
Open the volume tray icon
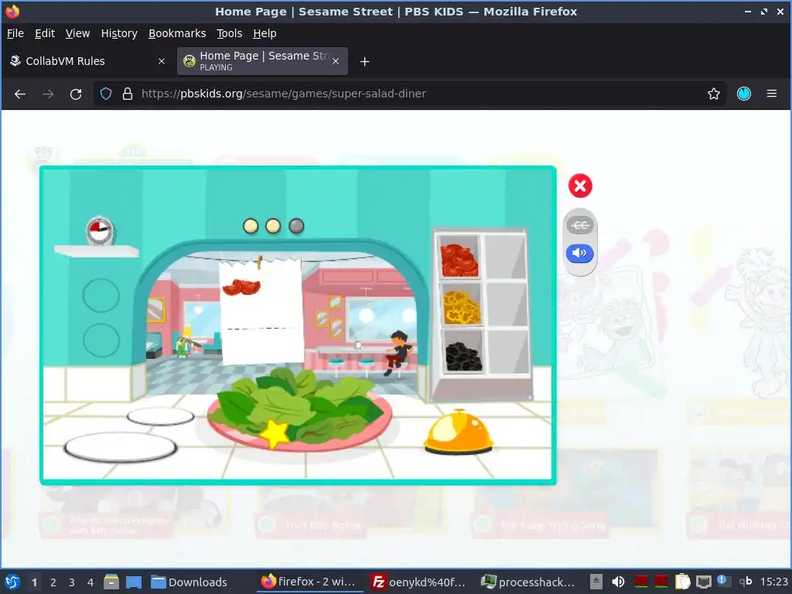tap(618, 582)
